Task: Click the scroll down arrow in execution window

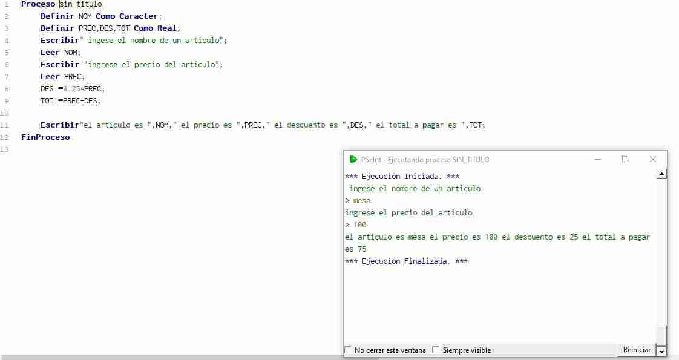Action: point(661,352)
